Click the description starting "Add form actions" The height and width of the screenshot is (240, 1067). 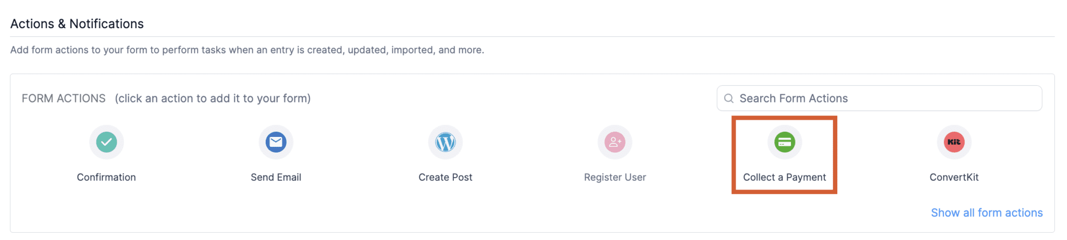click(247, 50)
